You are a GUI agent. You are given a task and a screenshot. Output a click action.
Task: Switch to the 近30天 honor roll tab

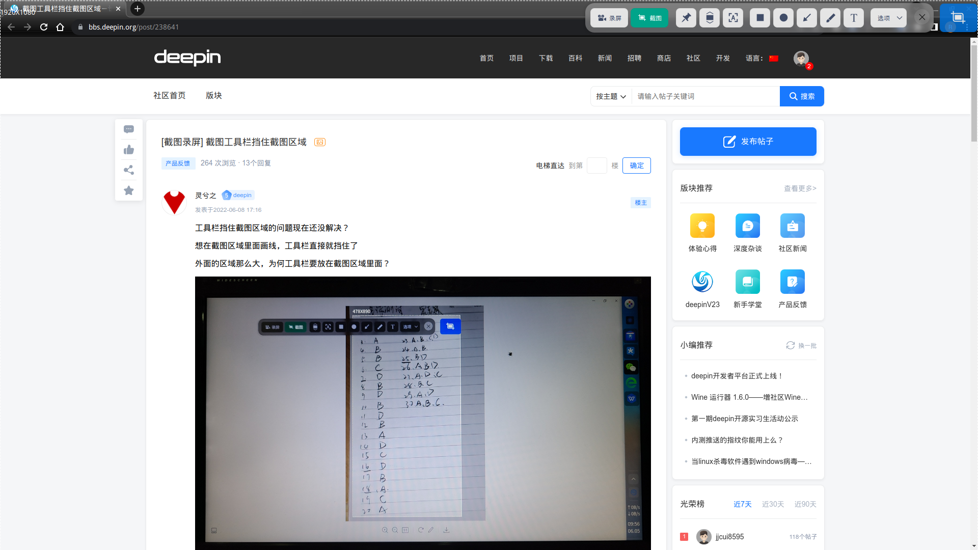click(x=773, y=504)
